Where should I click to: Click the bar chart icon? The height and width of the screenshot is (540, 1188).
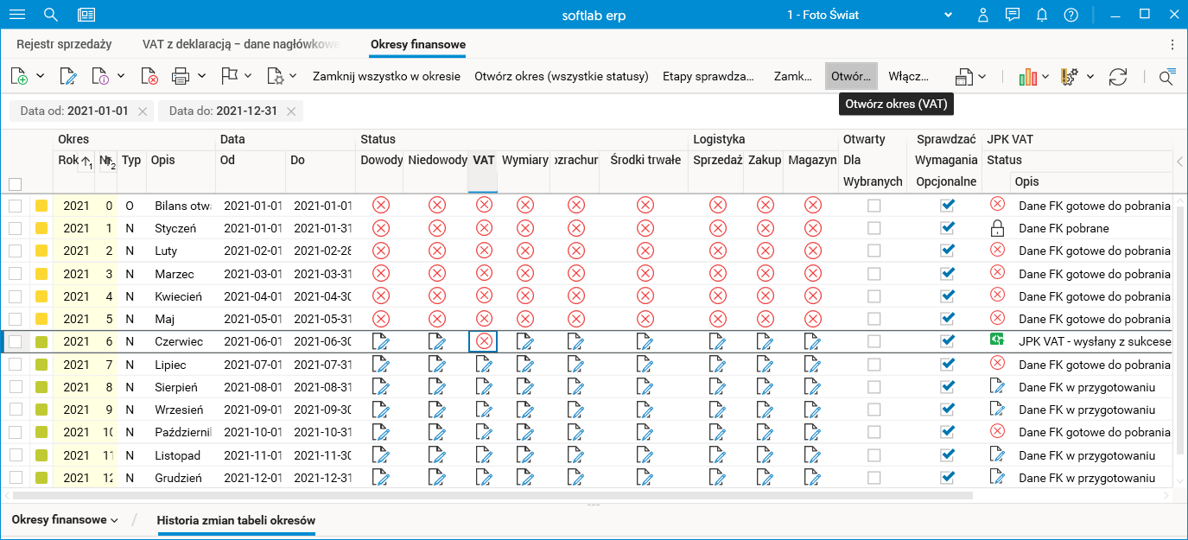pos(1027,76)
